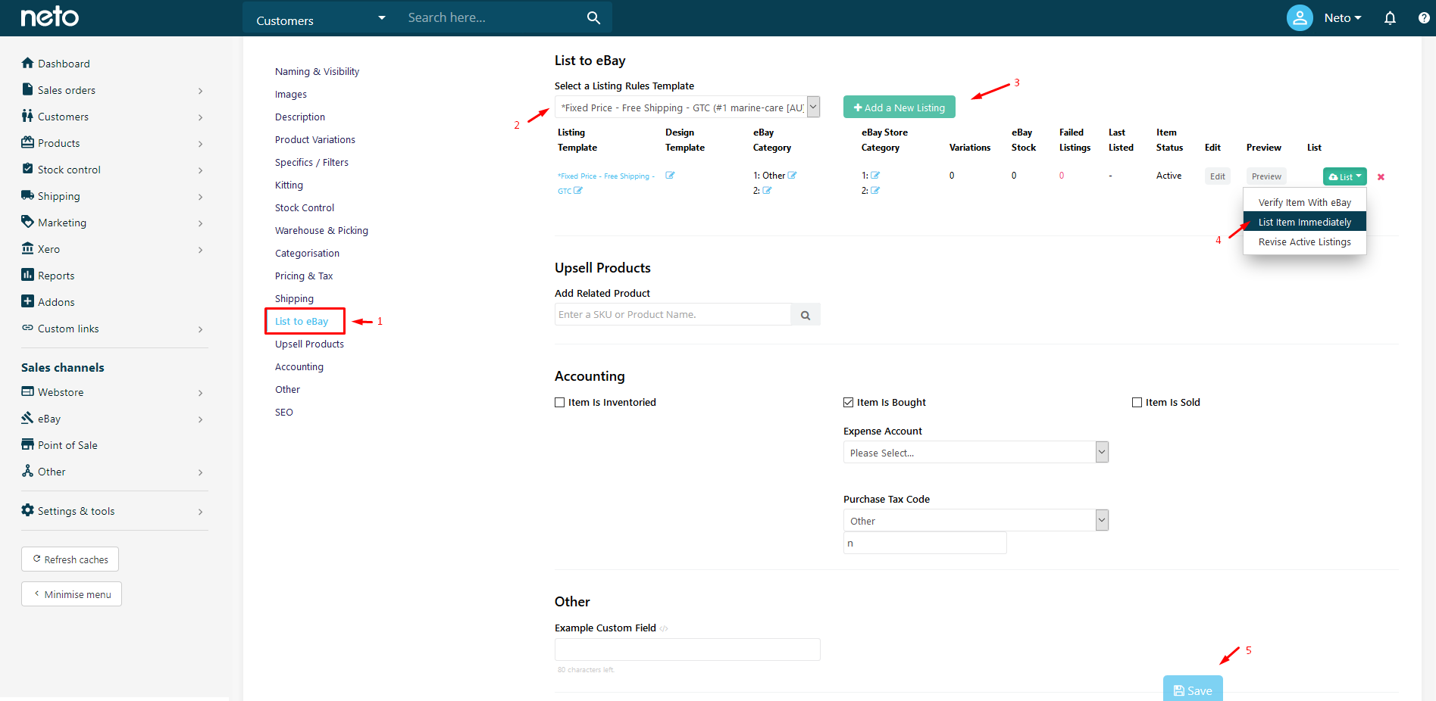Click the Marketing tag icon
The height and width of the screenshot is (701, 1436).
[x=28, y=222]
